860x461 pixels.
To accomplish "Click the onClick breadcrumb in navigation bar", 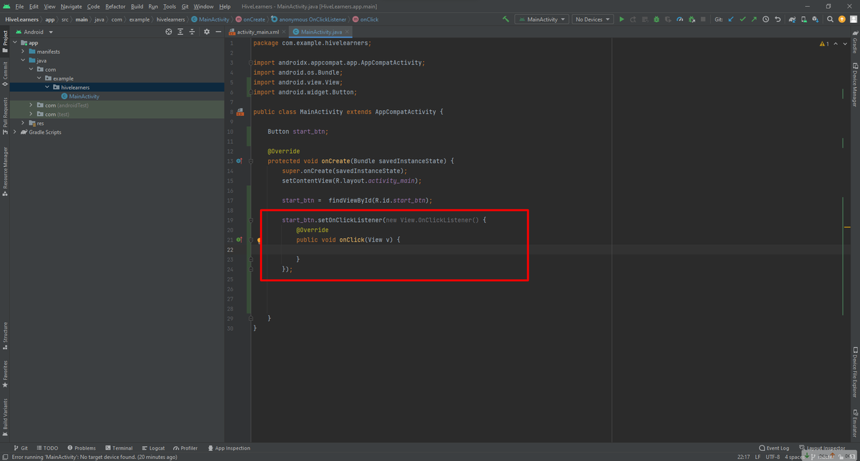I will [365, 19].
